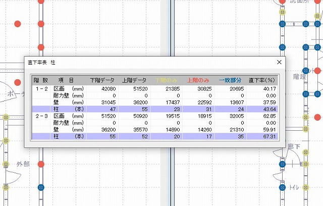Click the red column marker in top-left corner
The height and width of the screenshot is (206, 323).
18,24
